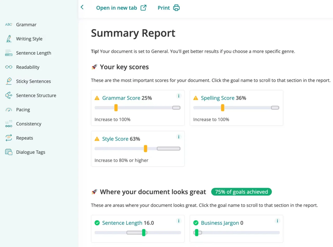Click the Sentence Length ruler icon
333x247 pixels.
9,53
